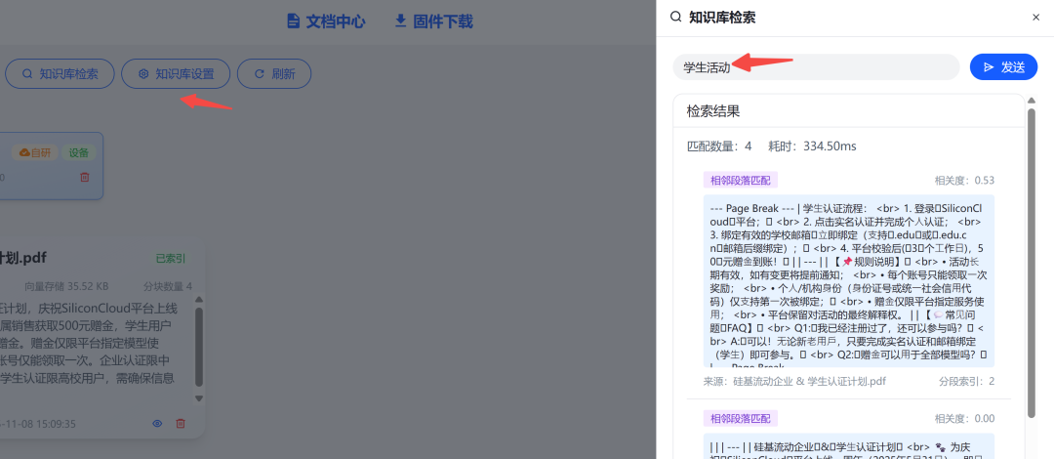Click the 设备 tag
This screenshot has width=1054, height=459.
coord(79,152)
